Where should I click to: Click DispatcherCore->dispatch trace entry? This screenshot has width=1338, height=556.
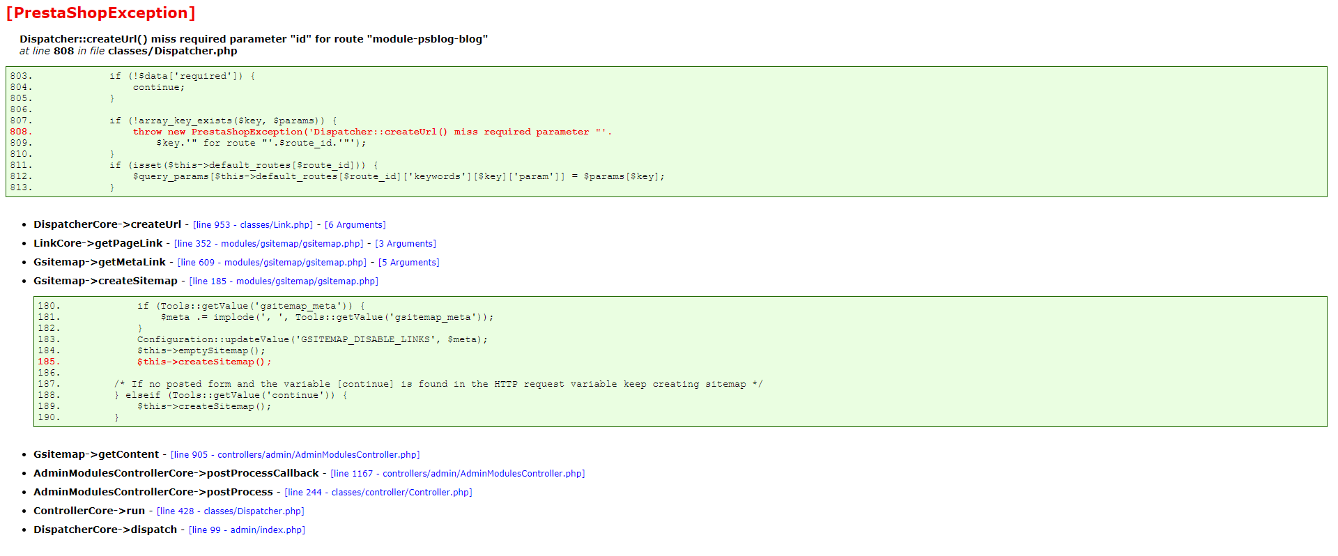(105, 530)
